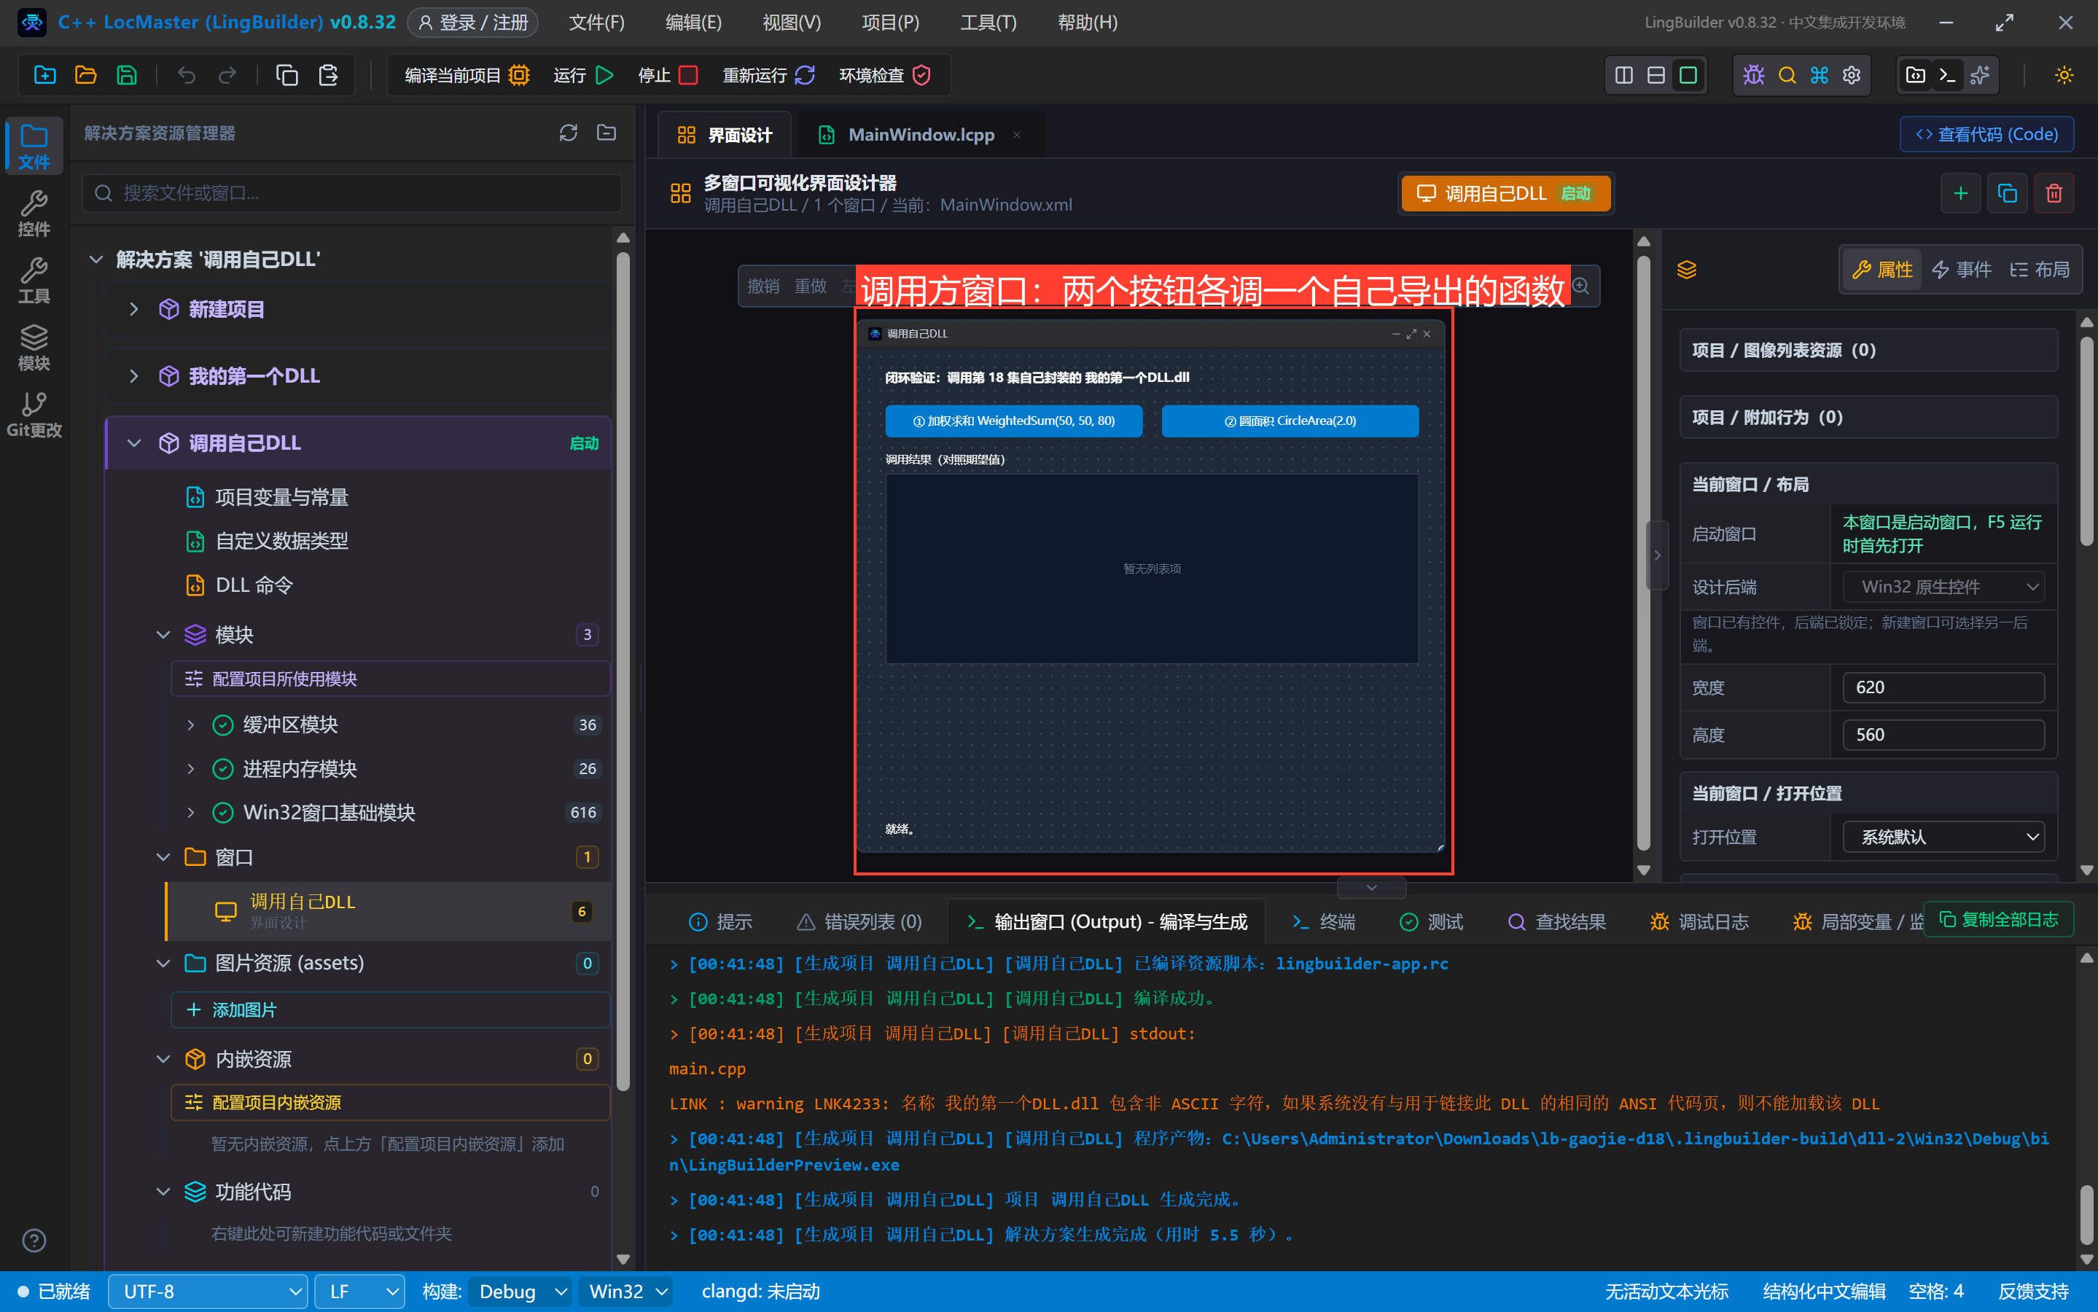2098x1312 pixels.
Task: Open the 文件(F) menu
Action: coord(596,23)
